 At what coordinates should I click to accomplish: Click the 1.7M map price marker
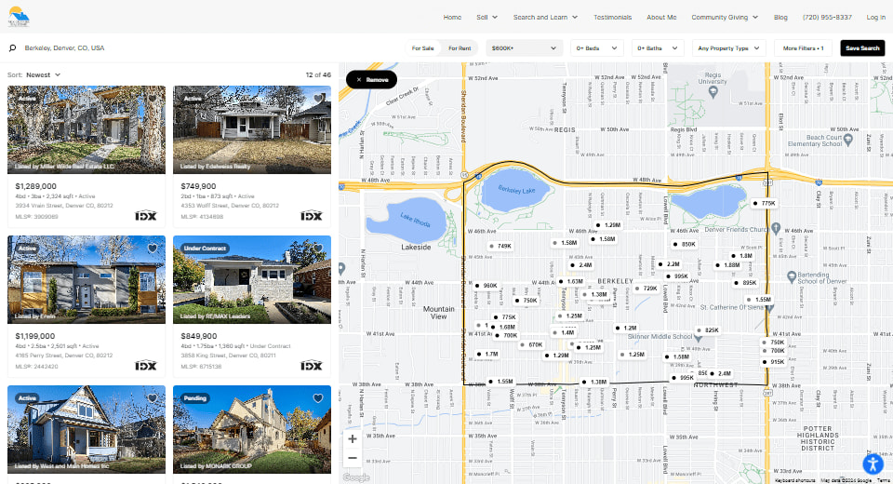pos(487,354)
